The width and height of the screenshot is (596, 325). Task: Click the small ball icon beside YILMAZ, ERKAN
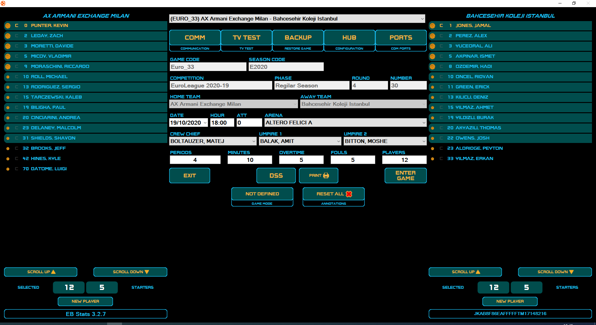432,159
